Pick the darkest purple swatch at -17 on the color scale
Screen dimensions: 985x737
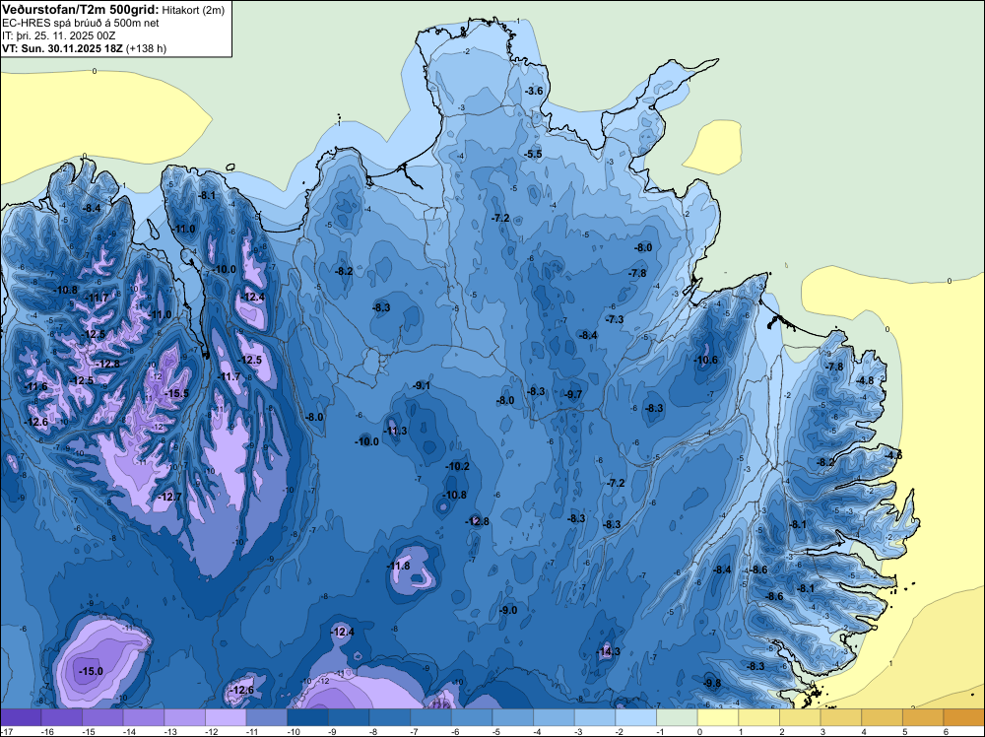[21, 717]
